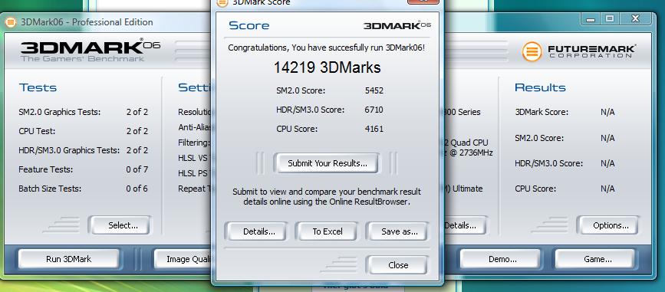The width and height of the screenshot is (665, 292).
Task: Launch the Demo button
Action: (502, 259)
